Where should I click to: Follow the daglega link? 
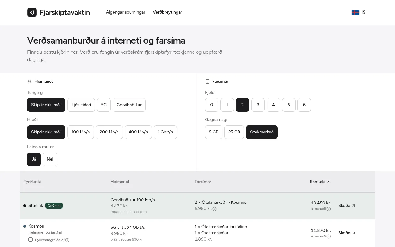click(36, 60)
